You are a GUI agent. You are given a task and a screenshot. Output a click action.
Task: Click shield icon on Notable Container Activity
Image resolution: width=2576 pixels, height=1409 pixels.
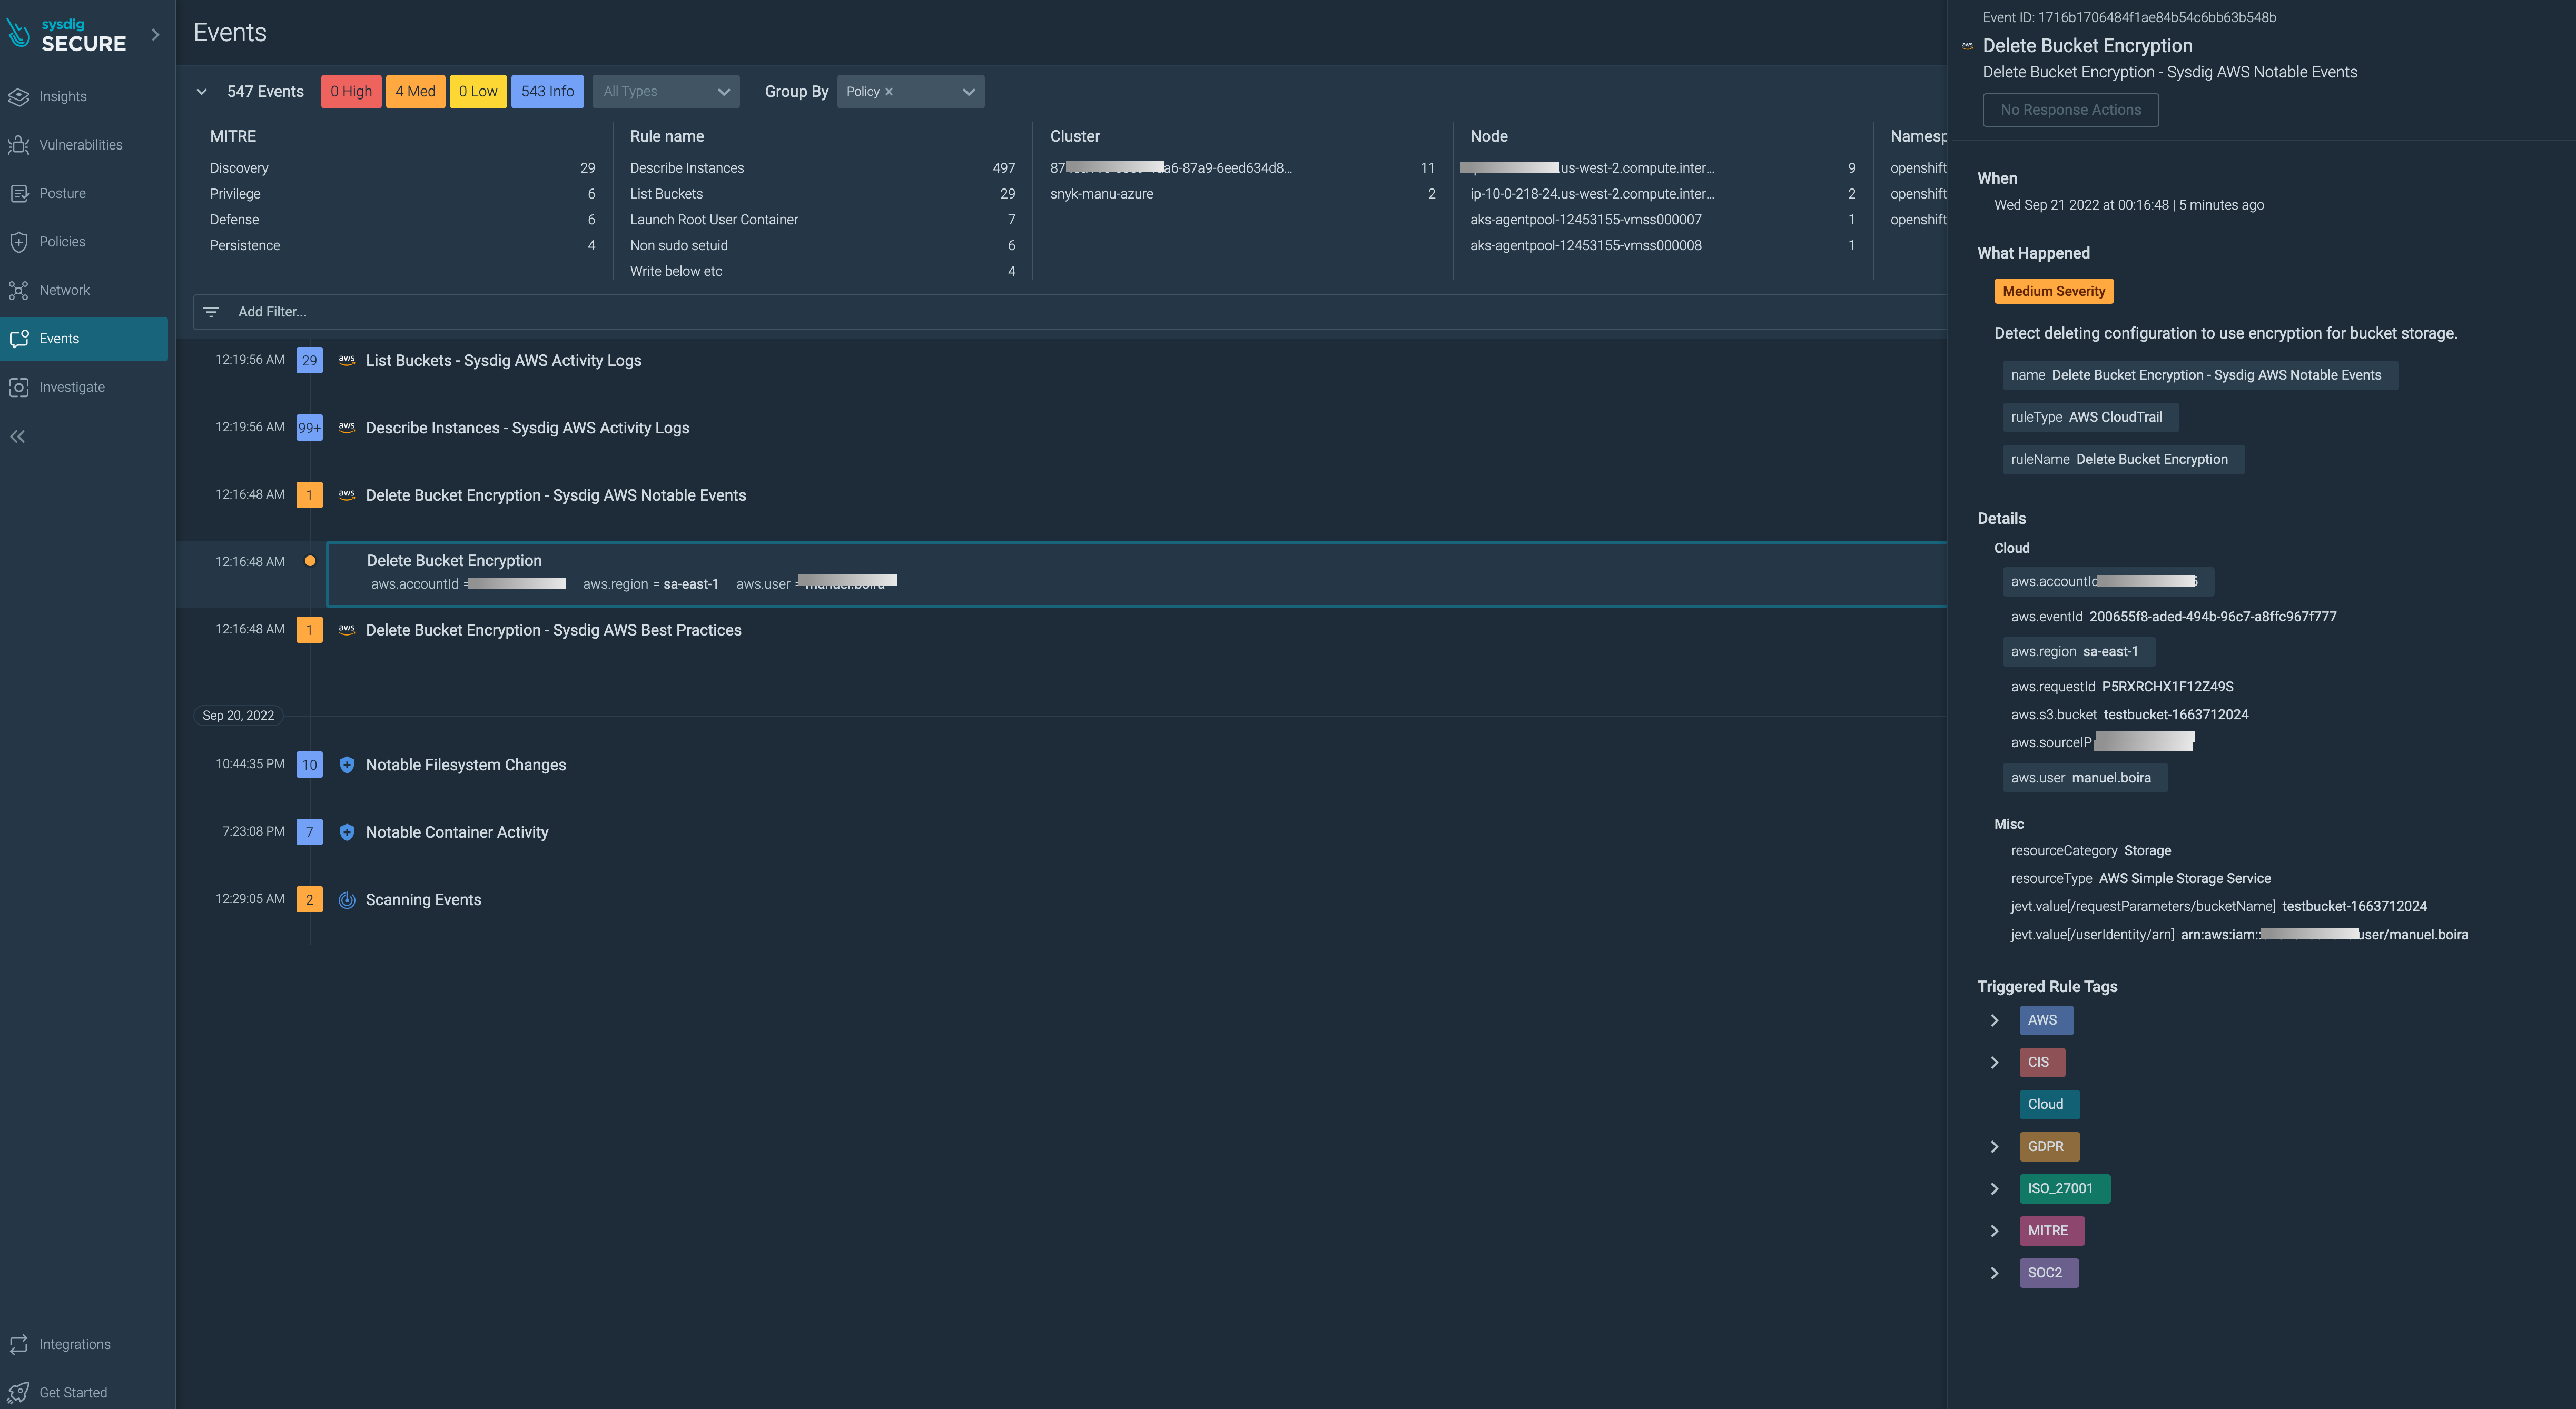tap(346, 832)
